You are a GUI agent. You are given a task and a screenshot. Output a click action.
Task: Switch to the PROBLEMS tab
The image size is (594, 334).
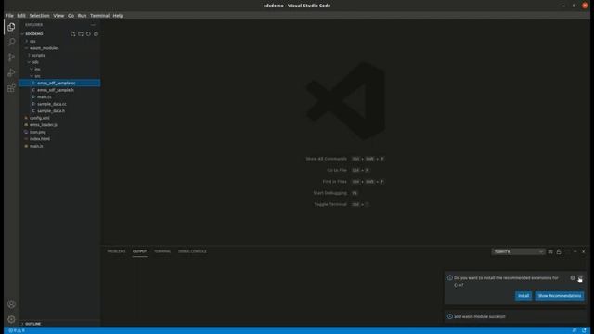(116, 251)
